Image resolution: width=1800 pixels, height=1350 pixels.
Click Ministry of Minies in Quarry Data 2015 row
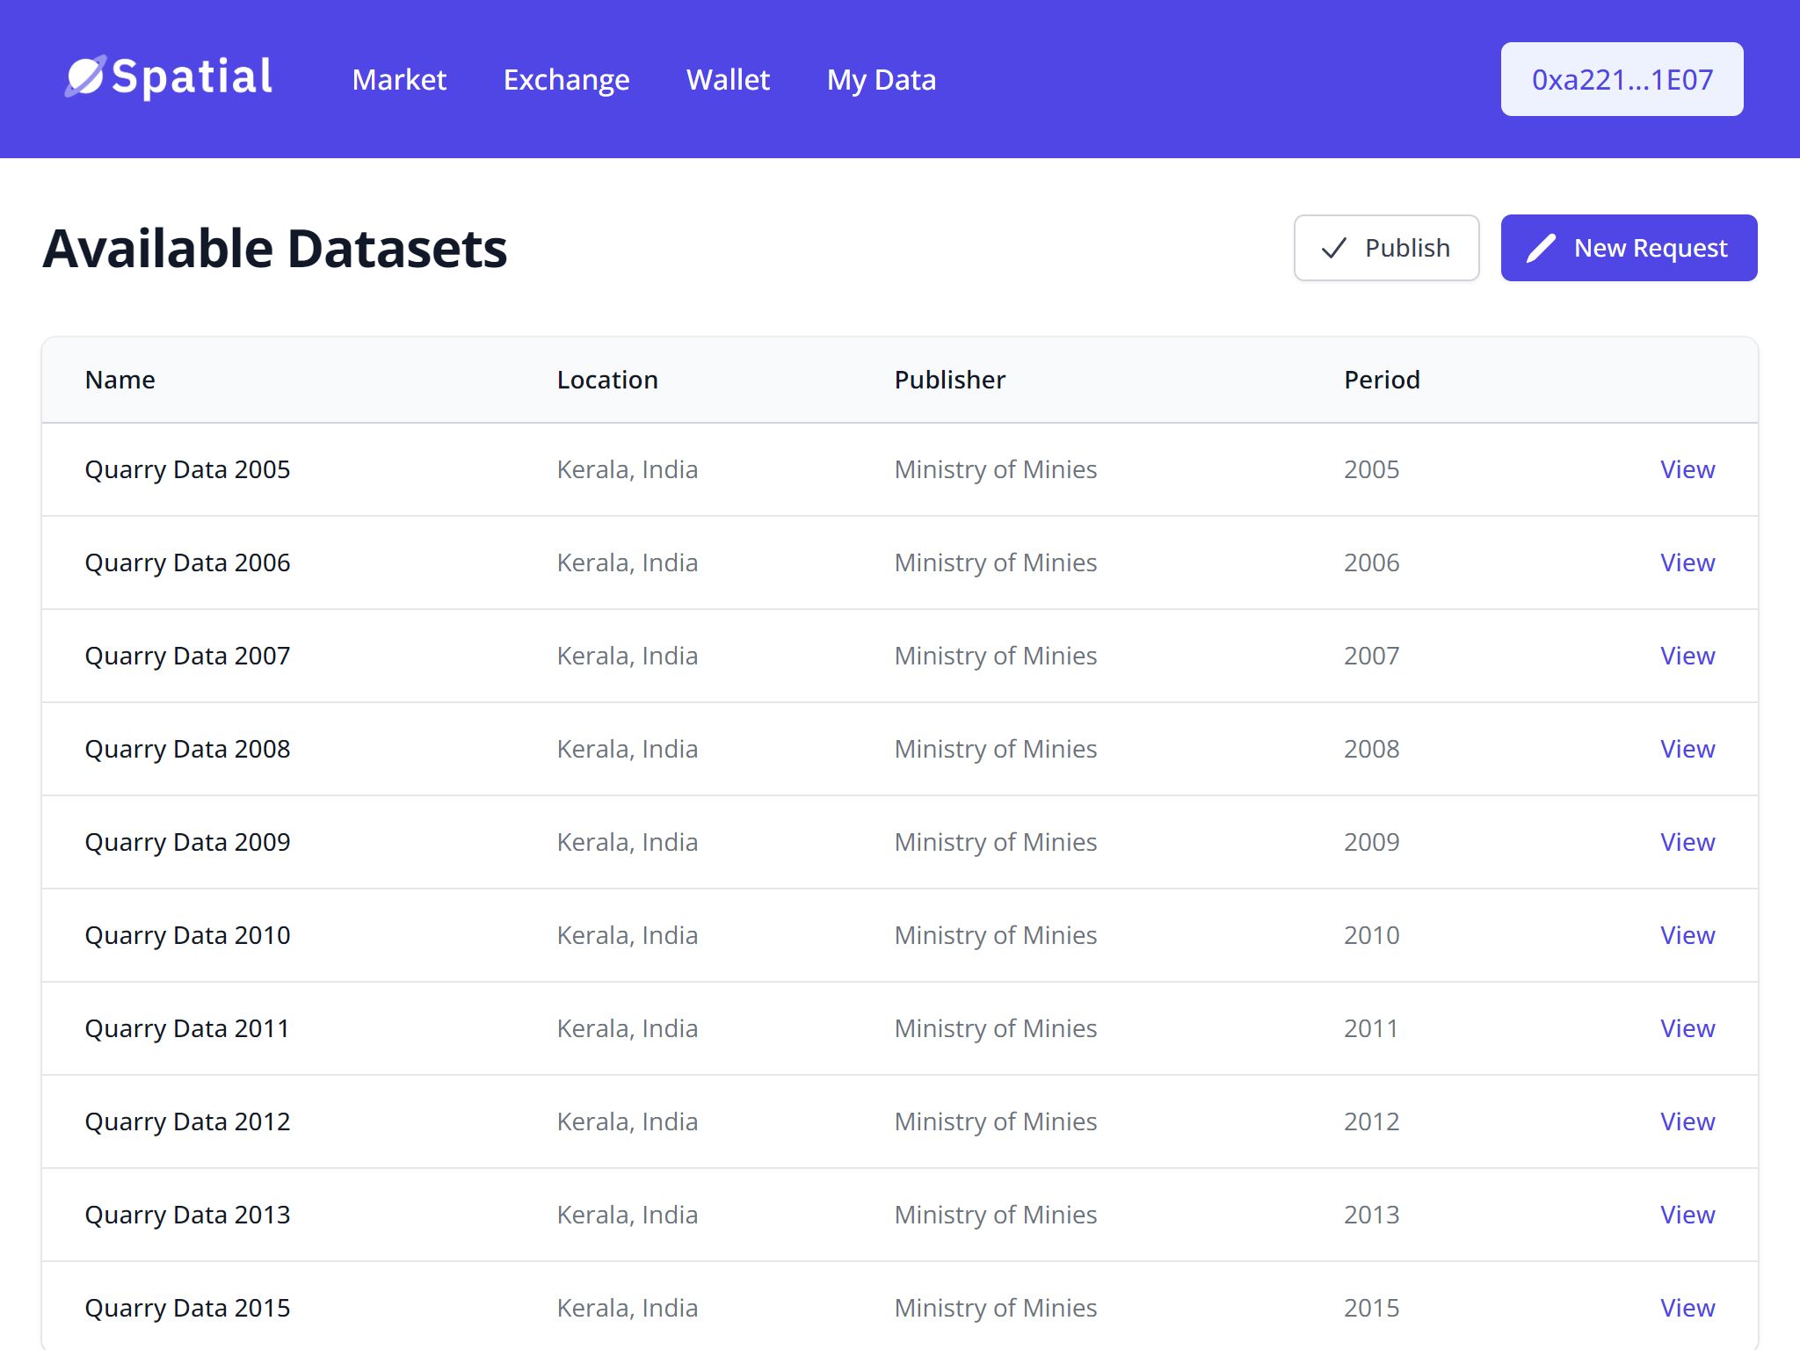tap(996, 1308)
